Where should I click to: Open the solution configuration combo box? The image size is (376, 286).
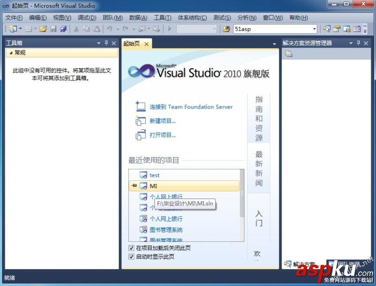[196, 29]
